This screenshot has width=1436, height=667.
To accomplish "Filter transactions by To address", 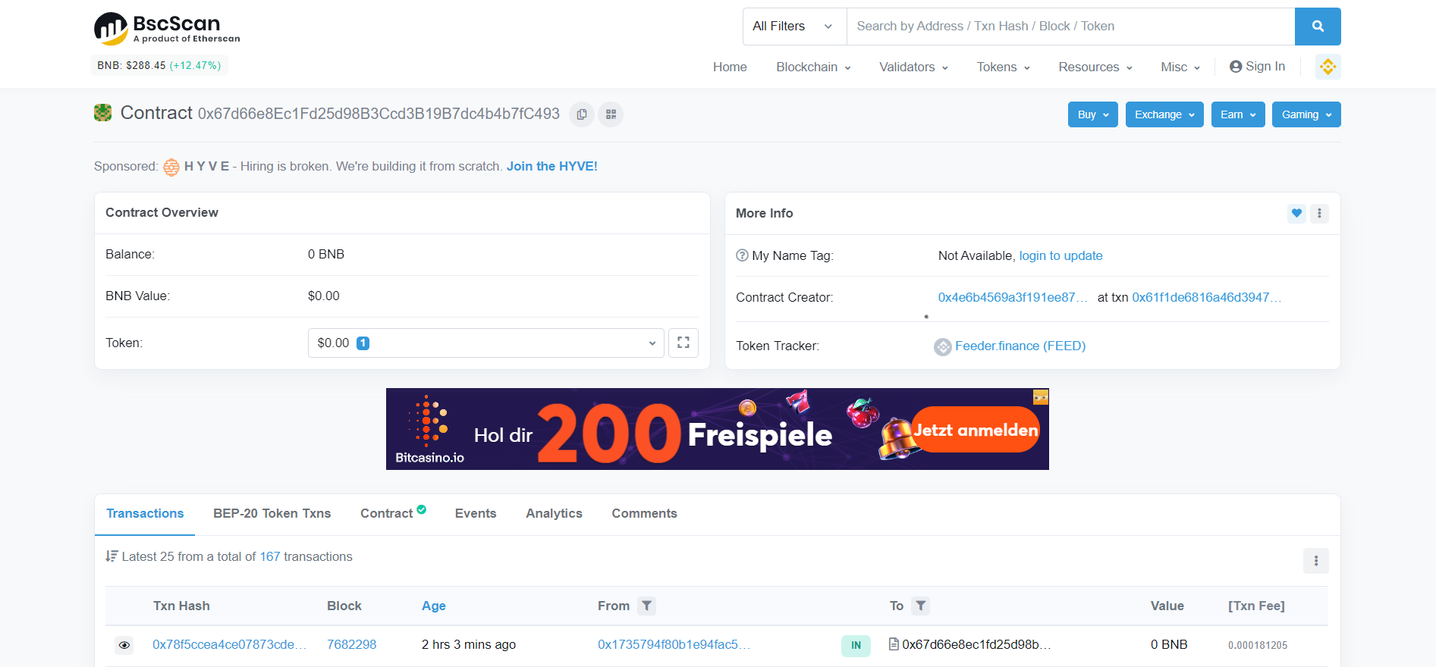I will [x=920, y=606].
